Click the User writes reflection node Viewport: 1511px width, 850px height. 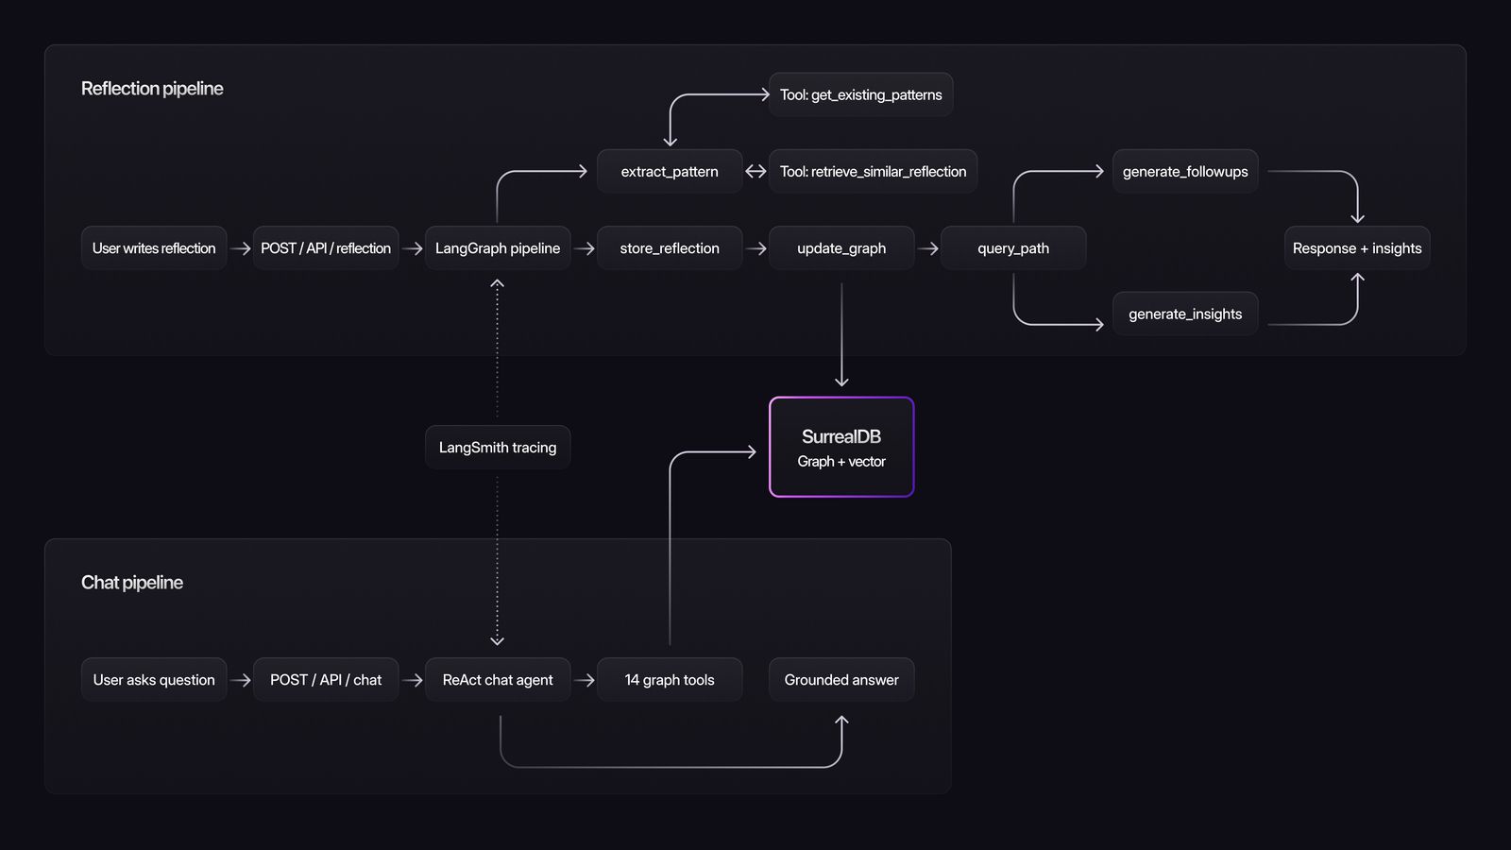coord(153,247)
